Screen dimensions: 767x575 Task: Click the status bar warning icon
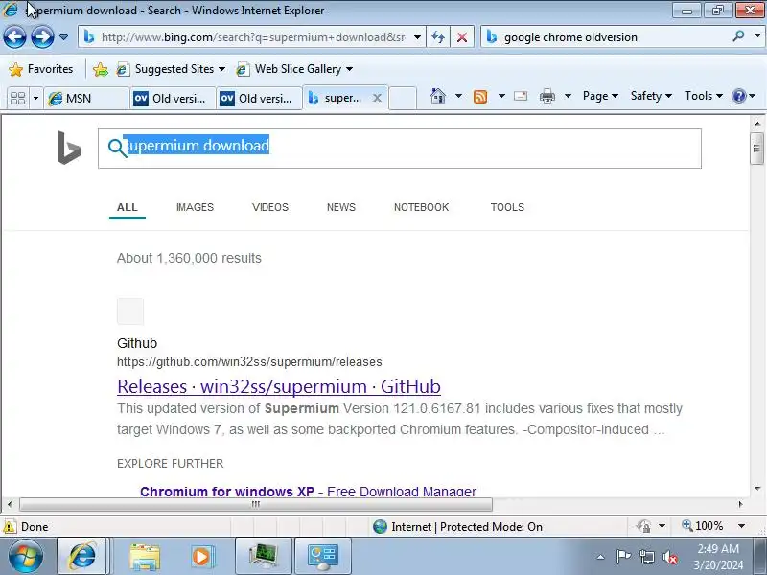click(10, 526)
